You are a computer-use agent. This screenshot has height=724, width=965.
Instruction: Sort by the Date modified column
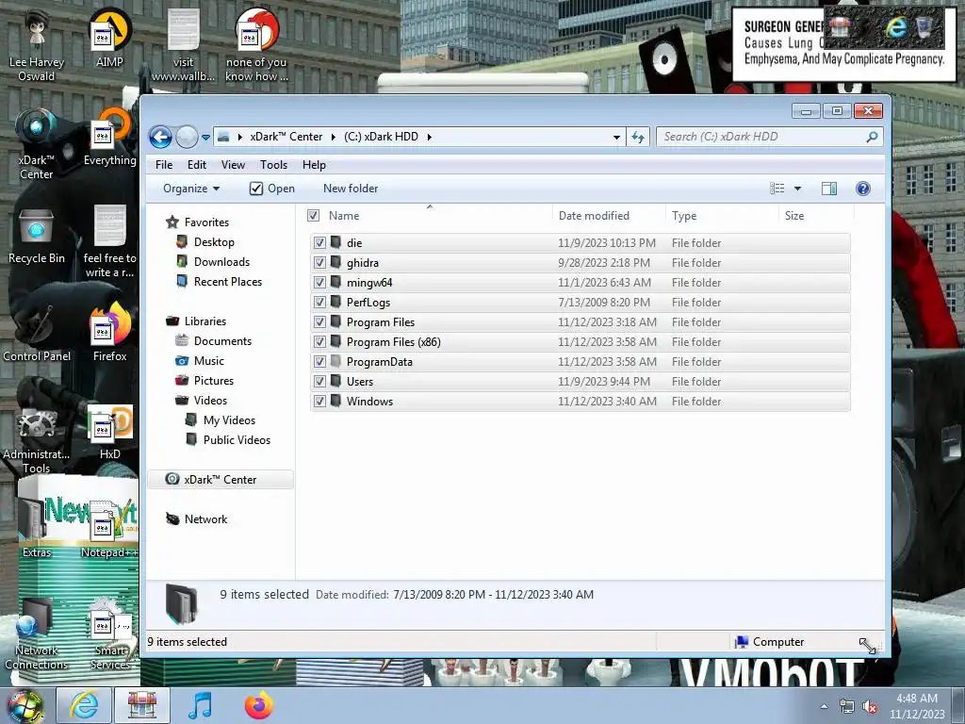coord(609,216)
